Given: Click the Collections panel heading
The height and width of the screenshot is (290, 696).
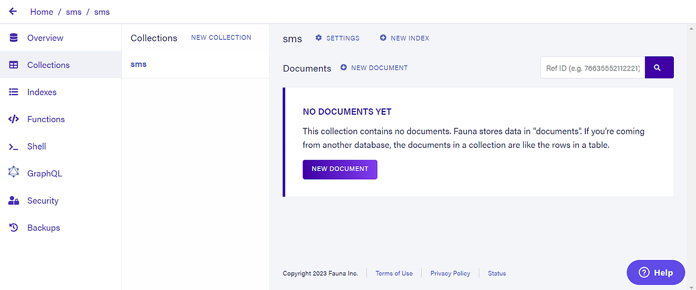Looking at the screenshot, I should coord(154,38).
